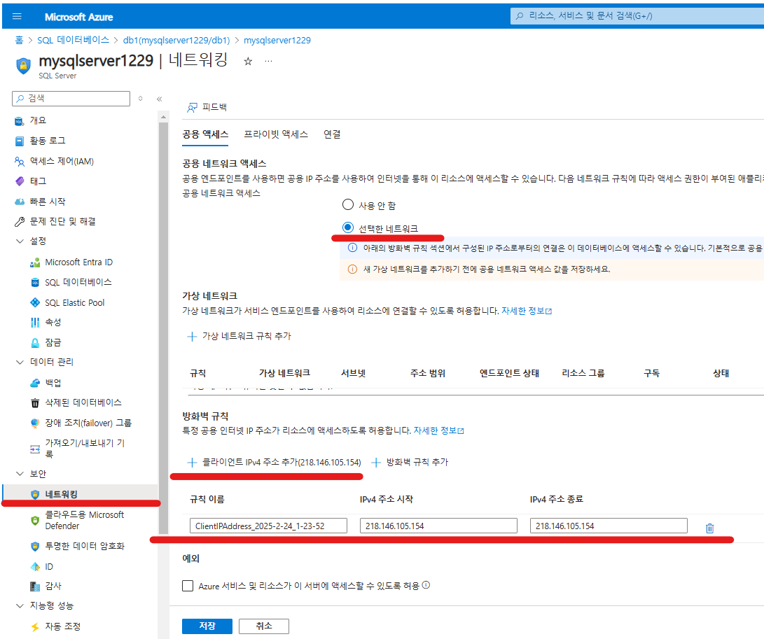Check Azure 서비스 및 리소스 access checkbox
Viewport: 764px width, 639px height.
point(188,585)
